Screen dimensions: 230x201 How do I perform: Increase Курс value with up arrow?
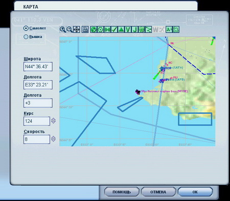(x=53, y=119)
